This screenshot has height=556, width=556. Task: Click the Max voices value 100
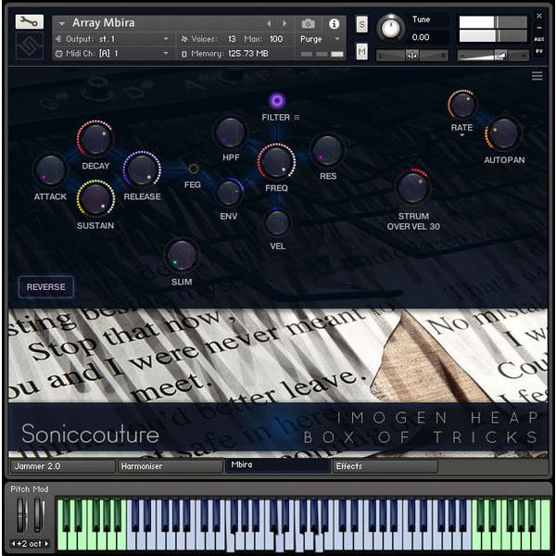(276, 39)
